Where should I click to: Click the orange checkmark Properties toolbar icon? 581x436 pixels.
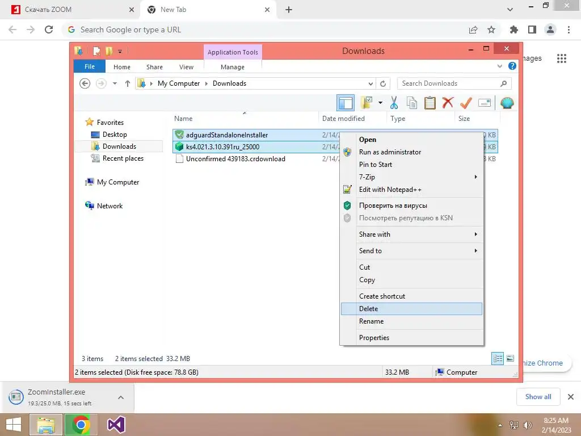466,103
